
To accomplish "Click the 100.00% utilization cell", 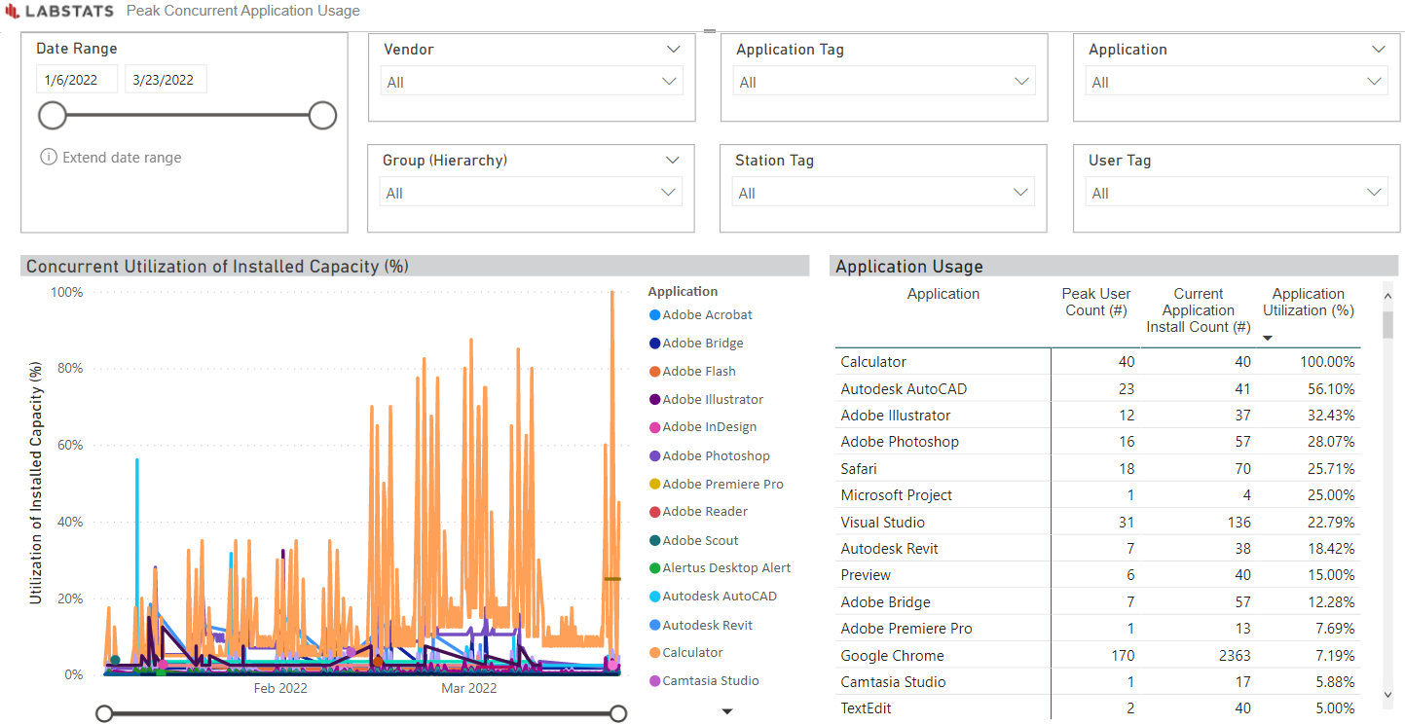I will [x=1327, y=362].
